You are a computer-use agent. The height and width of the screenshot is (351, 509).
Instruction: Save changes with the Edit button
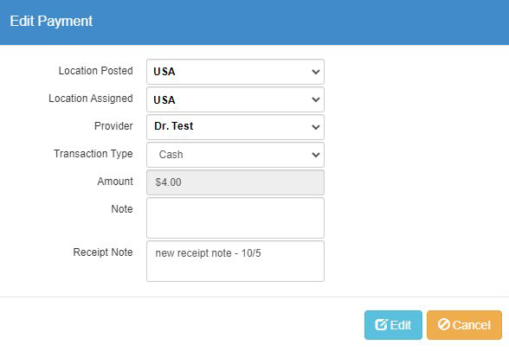click(393, 325)
